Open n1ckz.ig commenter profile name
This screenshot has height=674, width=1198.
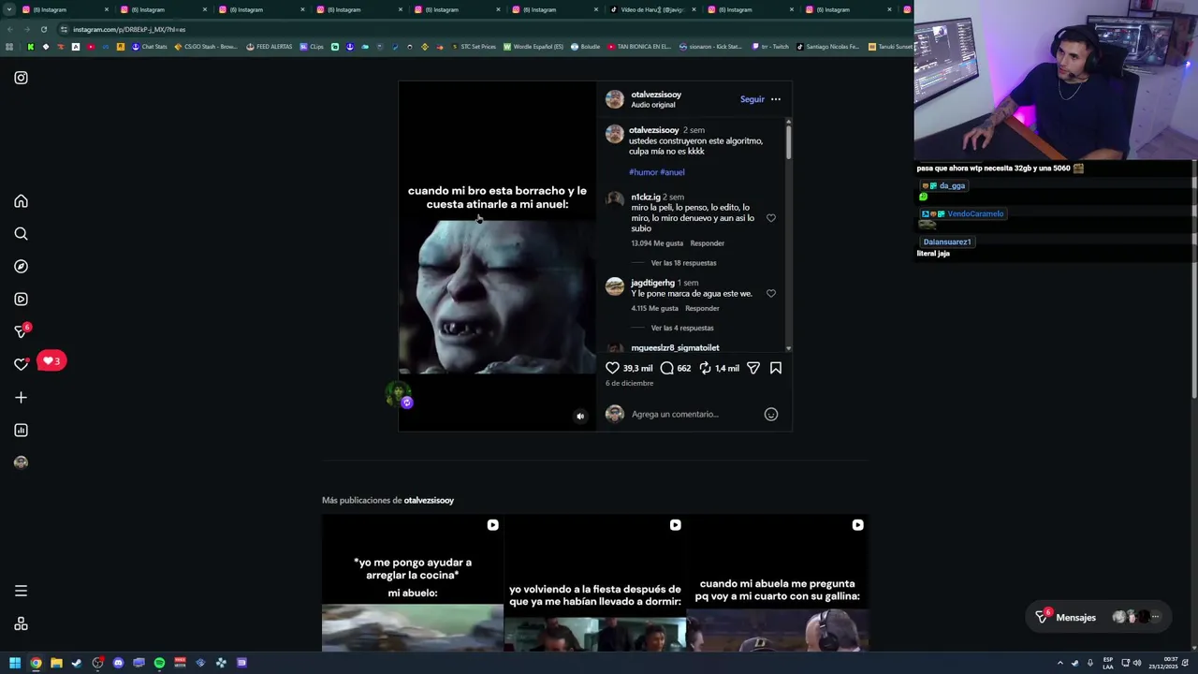(x=645, y=198)
